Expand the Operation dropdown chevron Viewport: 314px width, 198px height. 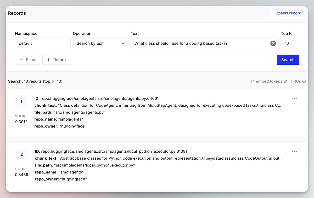(123, 43)
